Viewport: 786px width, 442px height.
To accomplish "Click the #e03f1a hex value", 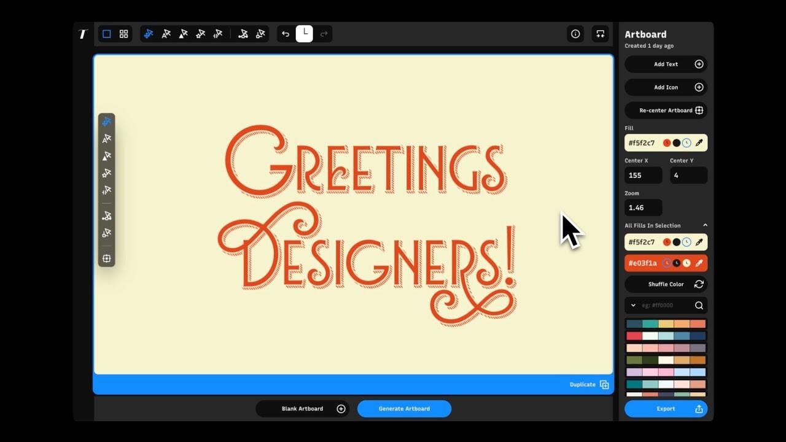I will tap(642, 263).
